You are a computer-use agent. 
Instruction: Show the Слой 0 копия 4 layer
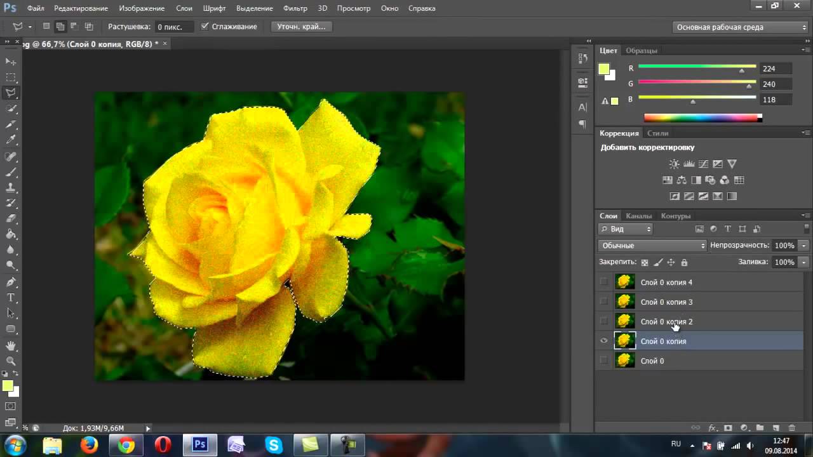[604, 282]
